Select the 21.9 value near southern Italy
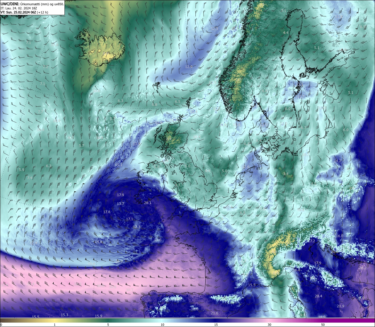Screen dimensions: 375x327 340,306
